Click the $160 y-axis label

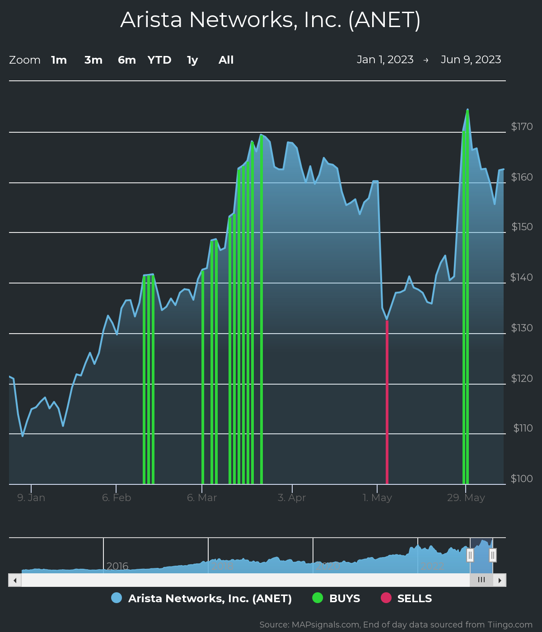point(522,177)
